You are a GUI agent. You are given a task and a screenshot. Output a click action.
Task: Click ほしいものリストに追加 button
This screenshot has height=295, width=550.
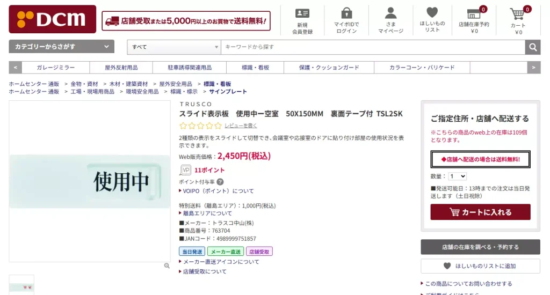pyautogui.click(x=480, y=266)
